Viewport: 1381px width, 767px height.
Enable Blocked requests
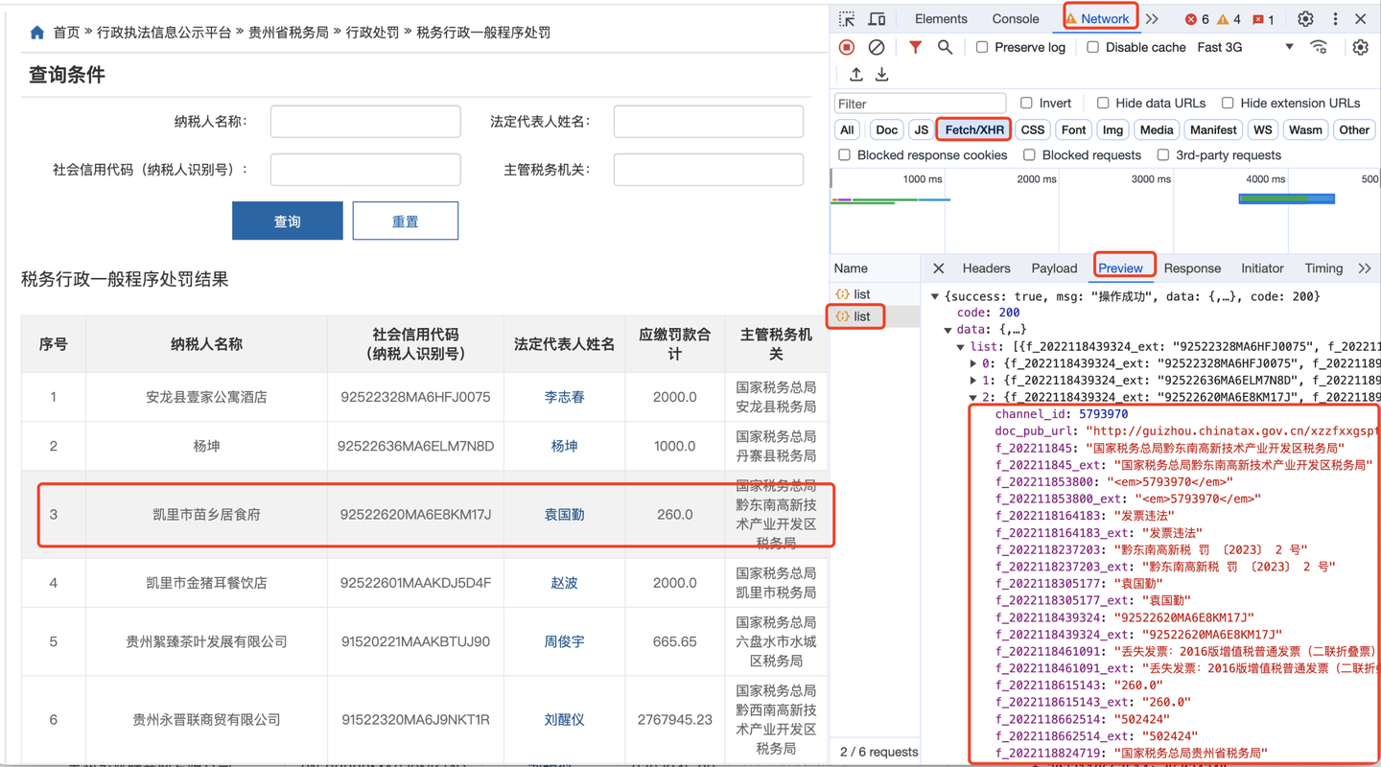point(1029,154)
